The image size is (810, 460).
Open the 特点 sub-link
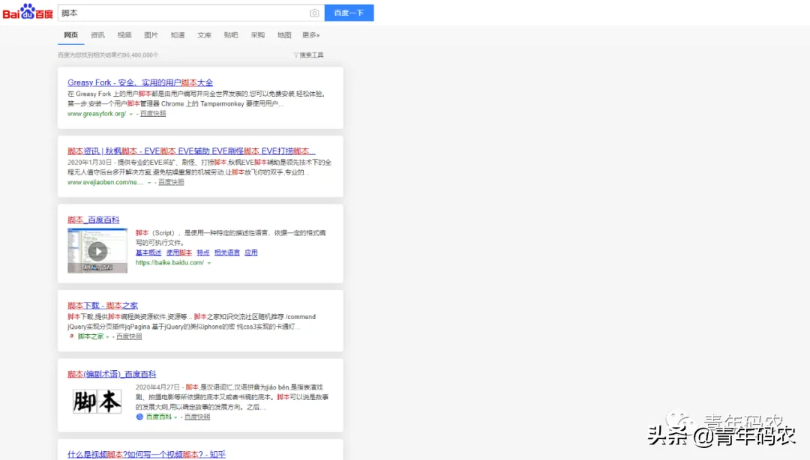tap(203, 252)
